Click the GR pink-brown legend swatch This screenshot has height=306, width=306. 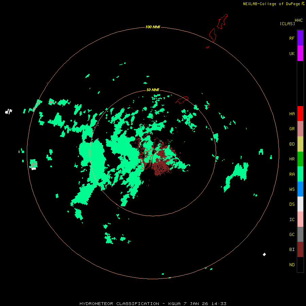coord(300,129)
